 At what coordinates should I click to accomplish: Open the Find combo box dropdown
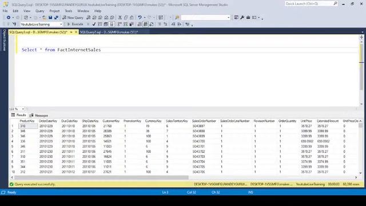228,18
